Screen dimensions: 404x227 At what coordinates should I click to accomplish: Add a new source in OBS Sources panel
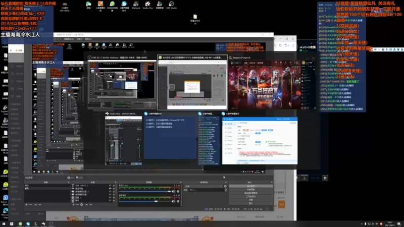click(x=73, y=205)
